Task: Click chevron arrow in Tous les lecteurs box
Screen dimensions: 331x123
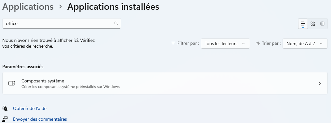Action: [243, 43]
